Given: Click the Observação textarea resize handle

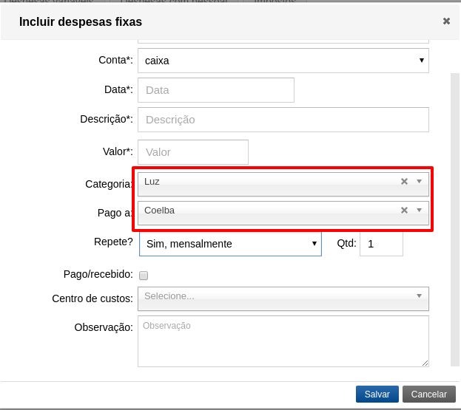Looking at the screenshot, I should 425,362.
